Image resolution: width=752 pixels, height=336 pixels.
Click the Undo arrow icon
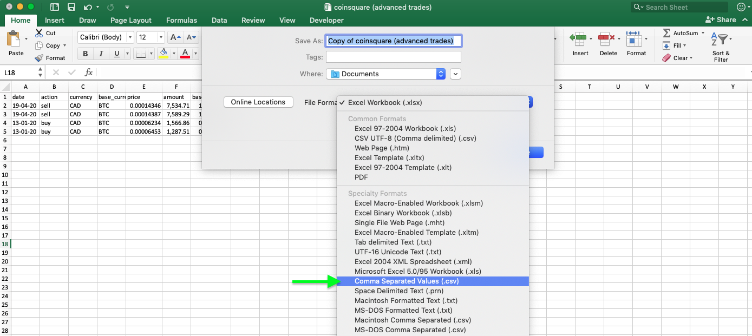tap(88, 7)
